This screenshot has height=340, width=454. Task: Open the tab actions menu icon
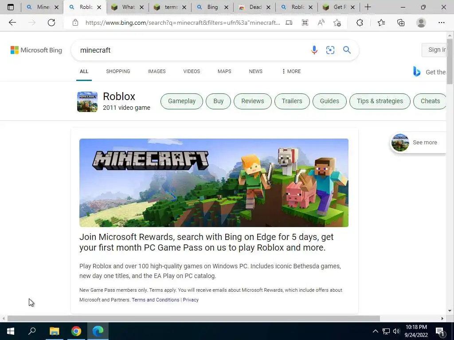[11, 7]
